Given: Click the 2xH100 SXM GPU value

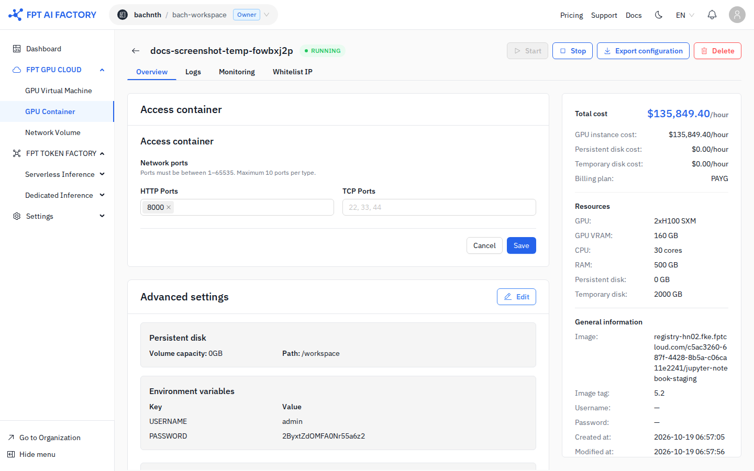Looking at the screenshot, I should 675,221.
